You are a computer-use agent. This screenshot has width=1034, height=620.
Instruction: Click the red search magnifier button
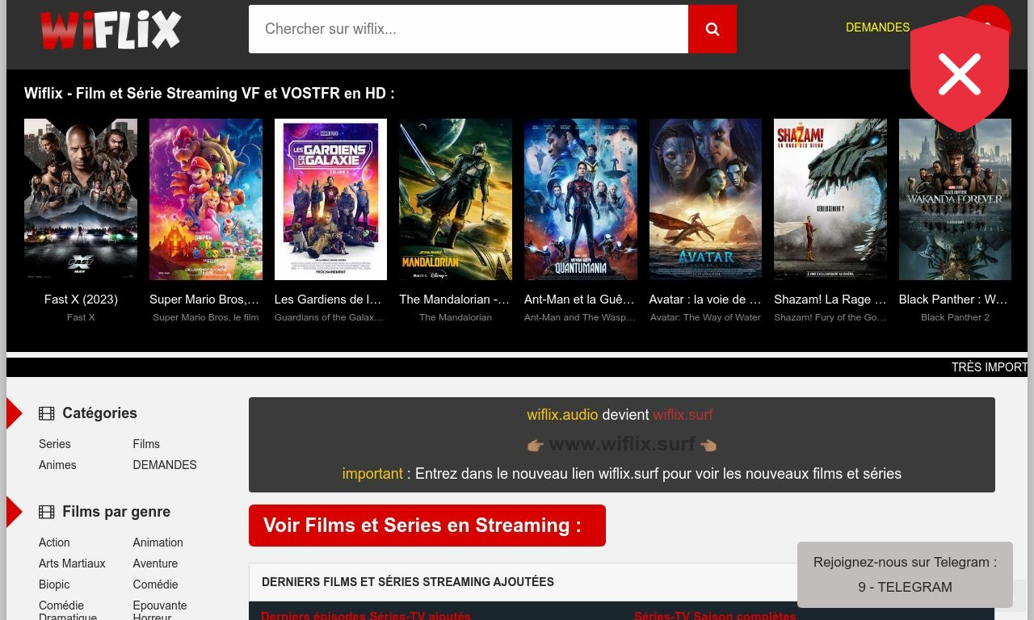tap(712, 29)
